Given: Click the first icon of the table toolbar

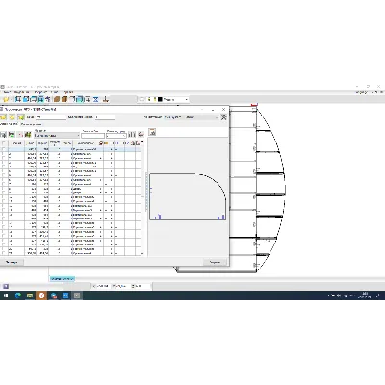Looking at the screenshot, I should [x=3, y=135].
